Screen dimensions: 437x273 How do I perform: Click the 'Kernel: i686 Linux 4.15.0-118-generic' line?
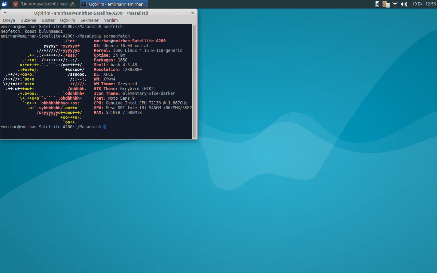coord(138,51)
